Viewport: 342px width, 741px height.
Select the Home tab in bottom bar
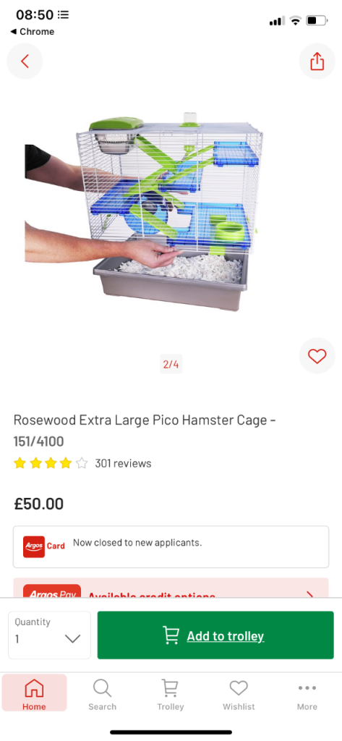click(34, 693)
